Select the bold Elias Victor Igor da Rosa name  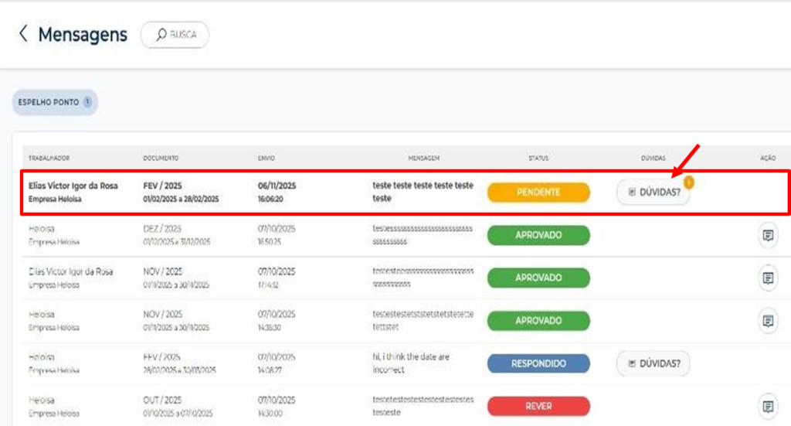coord(73,186)
